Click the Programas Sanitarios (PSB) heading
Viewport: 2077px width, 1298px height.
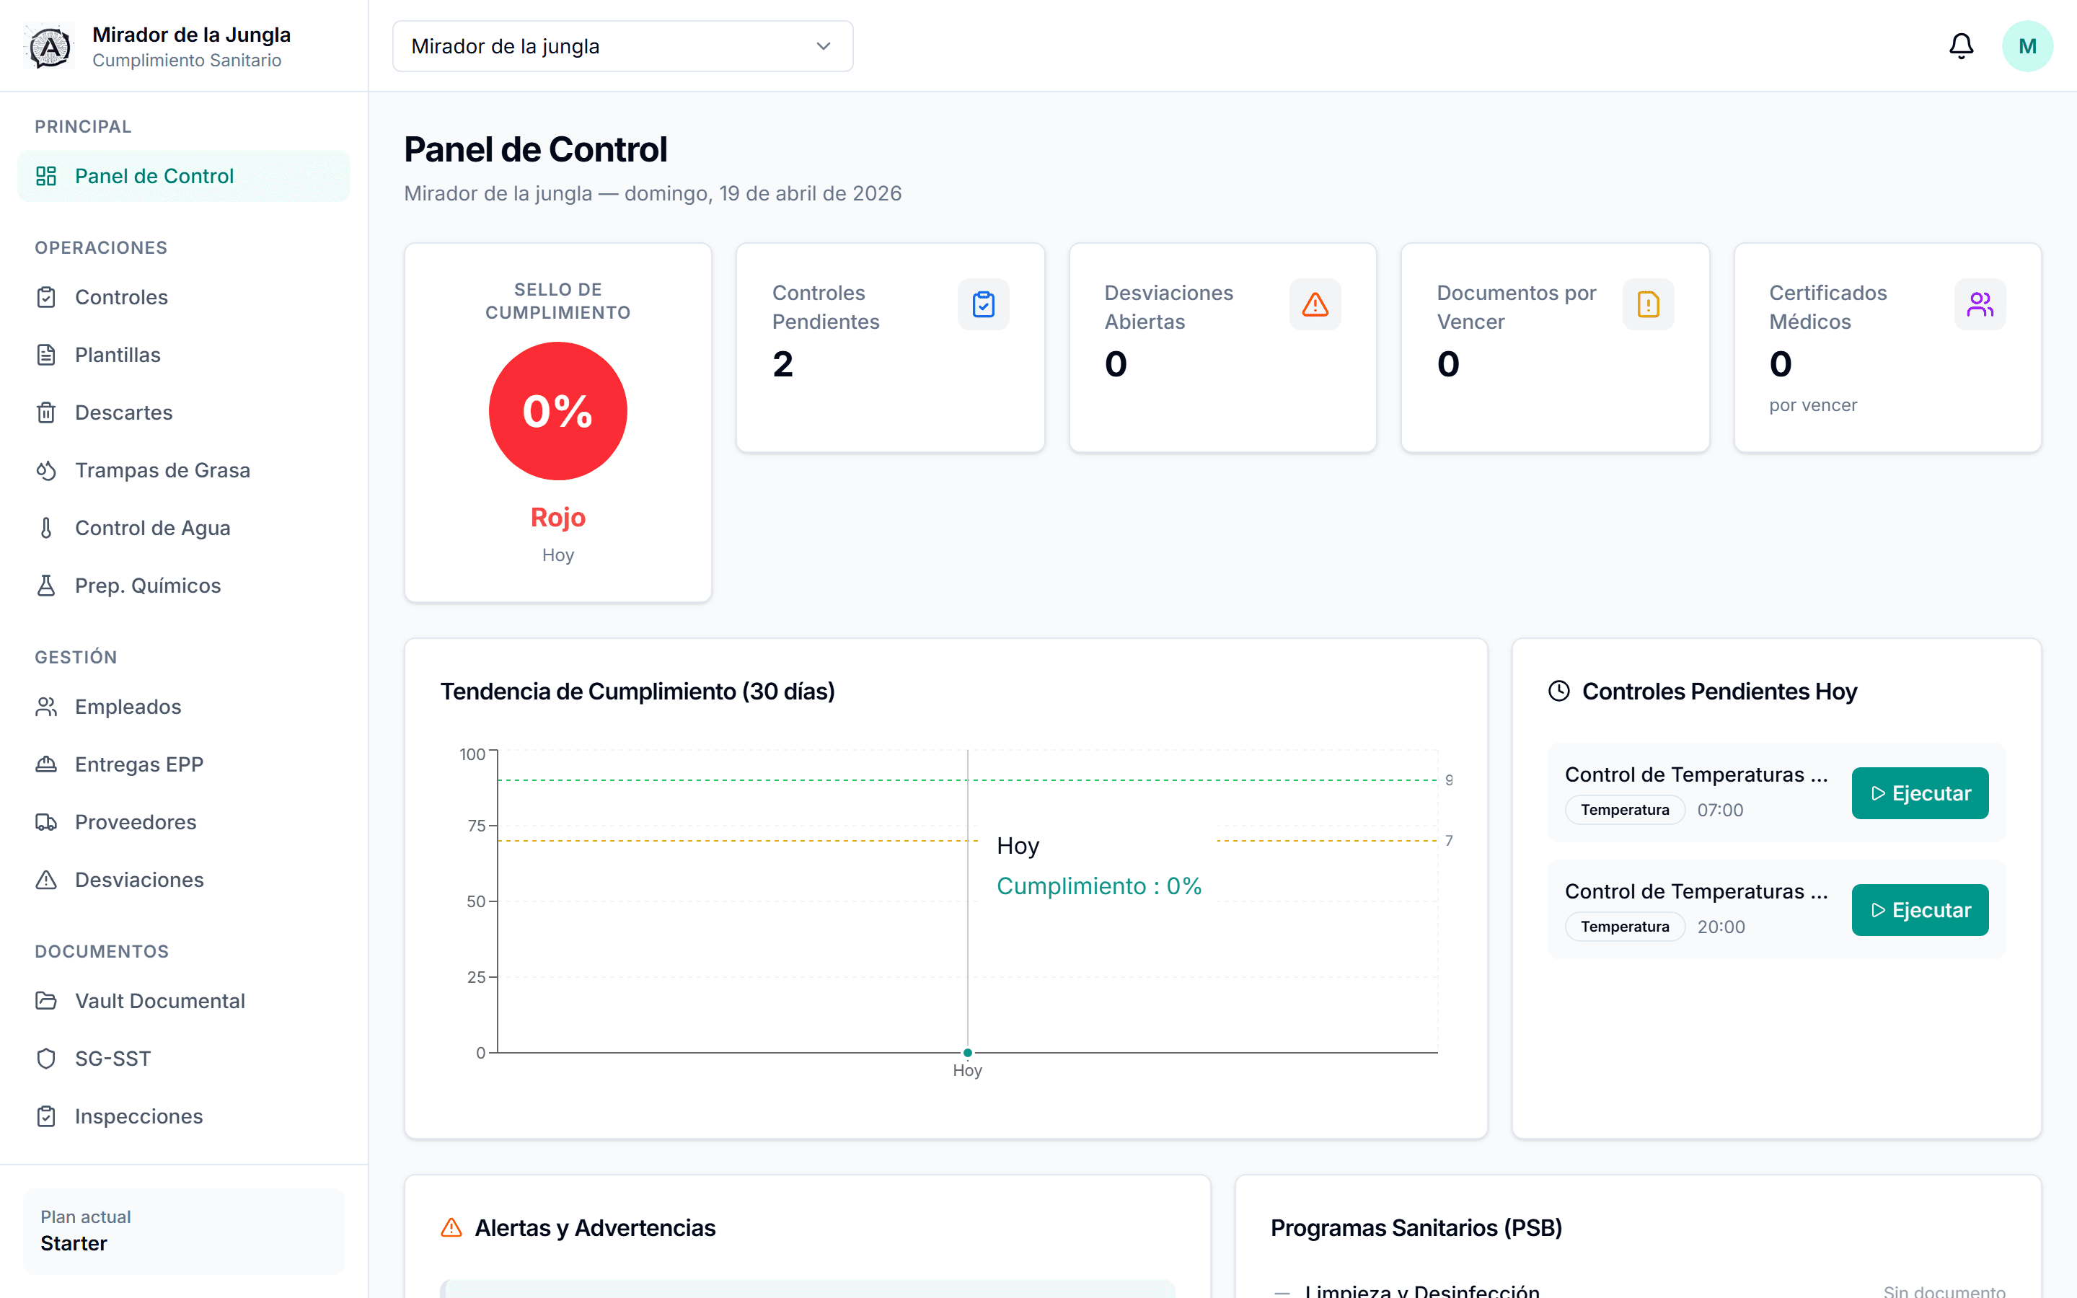[x=1416, y=1227]
